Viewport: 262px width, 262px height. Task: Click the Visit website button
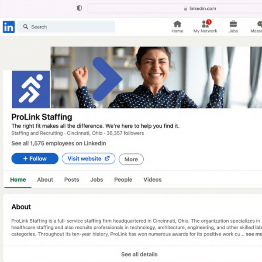pos(88,159)
